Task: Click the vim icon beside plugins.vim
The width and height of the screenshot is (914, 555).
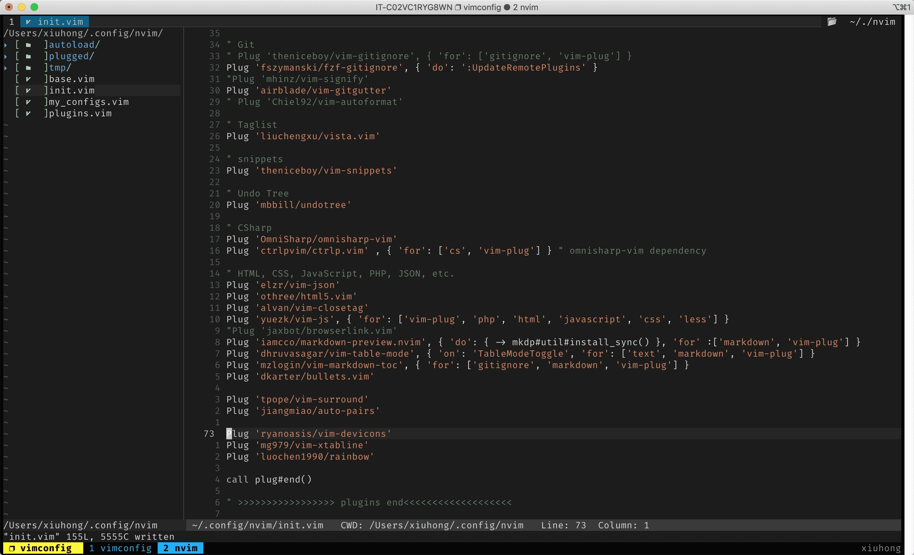Action: point(28,113)
